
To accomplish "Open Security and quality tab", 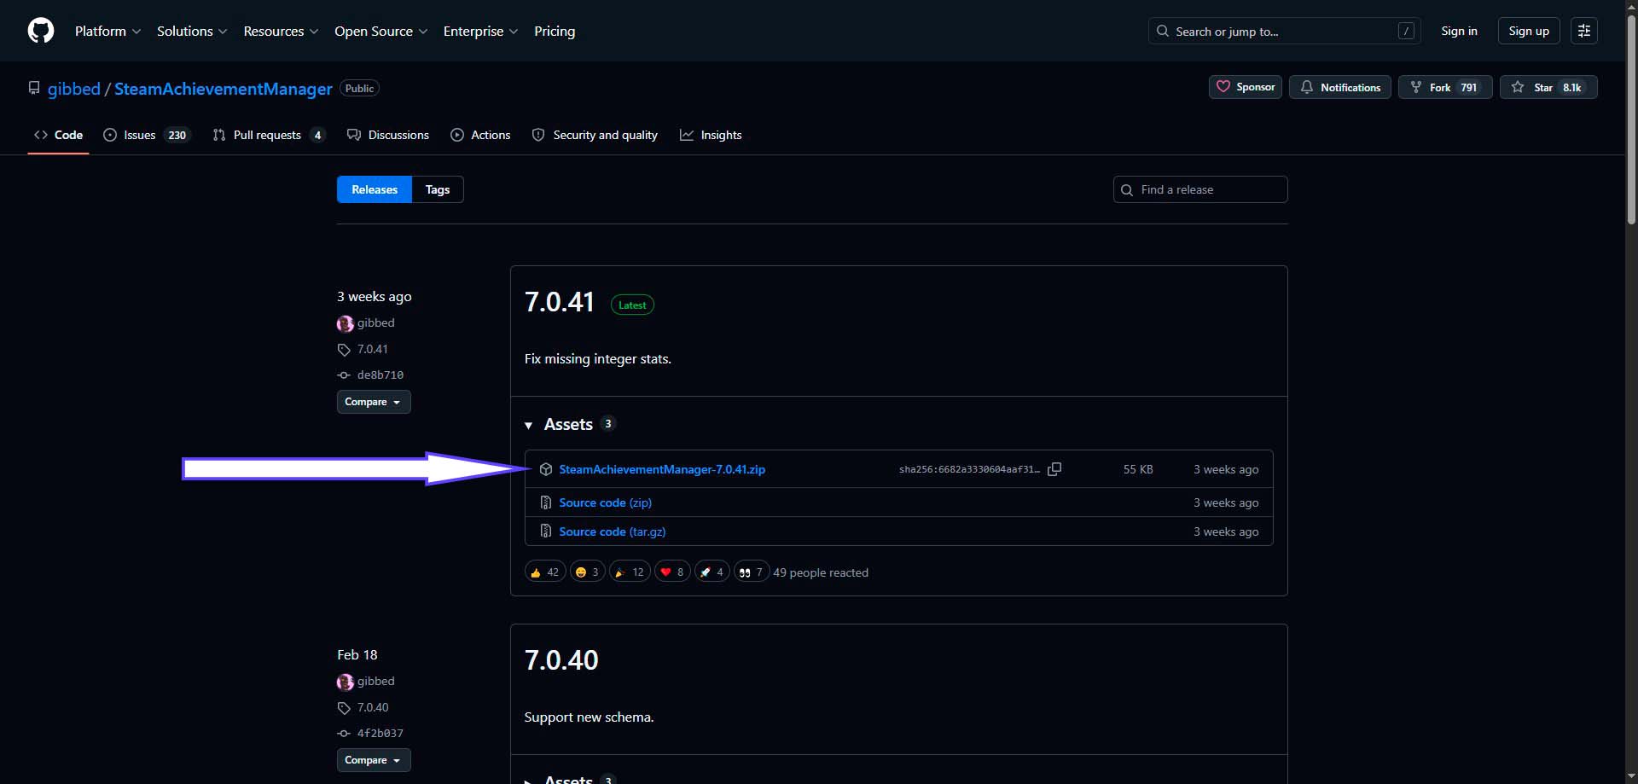I will pos(595,135).
